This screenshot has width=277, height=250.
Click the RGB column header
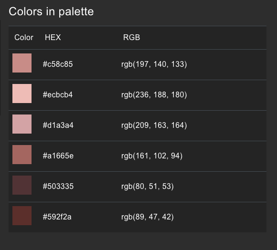pyautogui.click(x=132, y=37)
